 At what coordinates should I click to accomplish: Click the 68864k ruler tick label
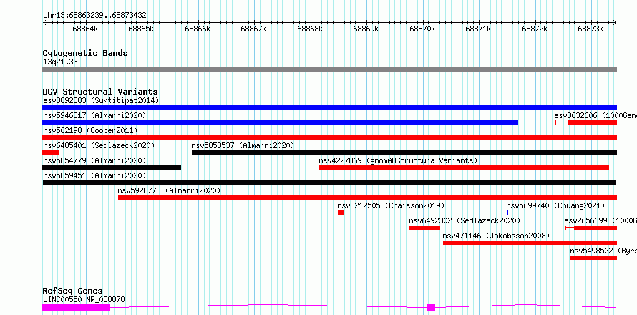(x=85, y=29)
